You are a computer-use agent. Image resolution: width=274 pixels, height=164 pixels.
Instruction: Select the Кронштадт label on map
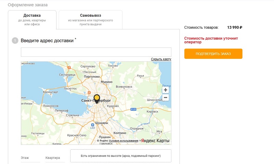pos(50,92)
